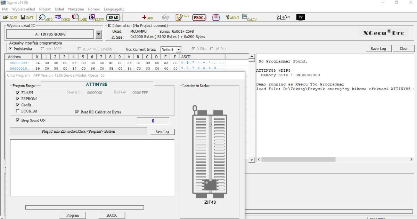Image resolution: width=417 pixels, height=219 pixels.
Task: Click the XGecu Pro logo
Action: (x=384, y=32)
